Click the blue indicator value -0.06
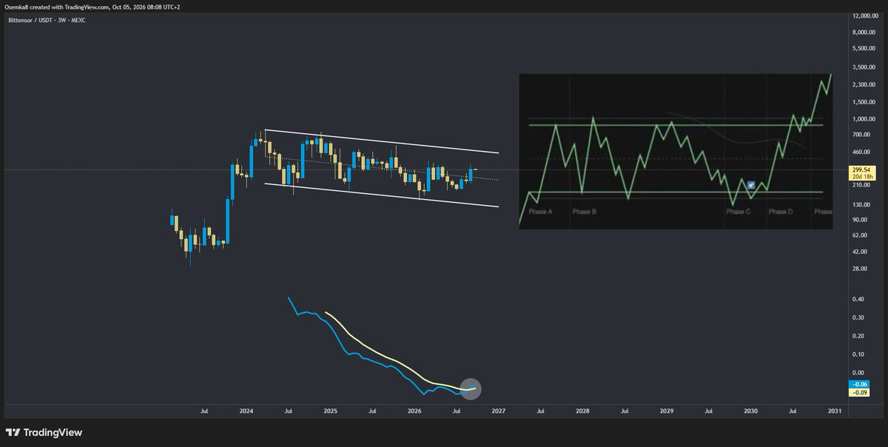Image resolution: width=888 pixels, height=447 pixels. click(858, 385)
